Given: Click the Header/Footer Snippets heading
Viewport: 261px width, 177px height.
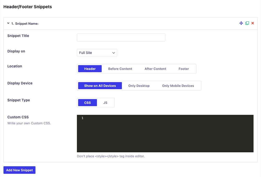Looking at the screenshot, I should (28, 7).
